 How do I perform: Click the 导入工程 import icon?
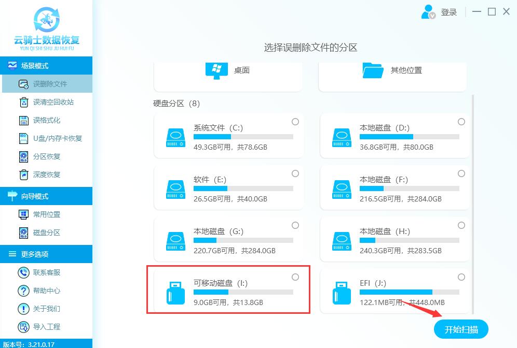(x=23, y=327)
